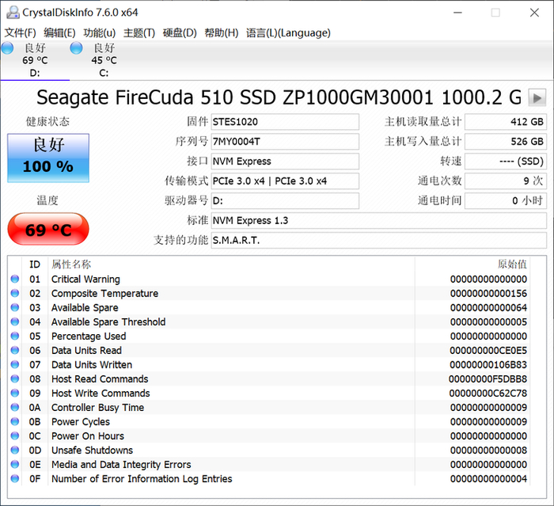This screenshot has width=554, height=506.
Task: Click the host reads total 412 GB
Action: [x=506, y=122]
